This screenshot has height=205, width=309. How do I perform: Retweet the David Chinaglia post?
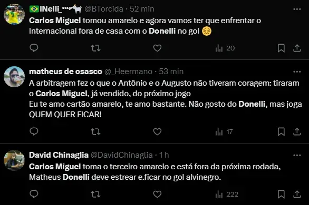click(x=95, y=194)
